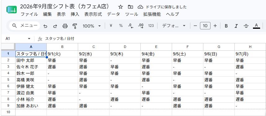Apply yen currency format
The height and width of the screenshot is (116, 266).
[111, 26]
